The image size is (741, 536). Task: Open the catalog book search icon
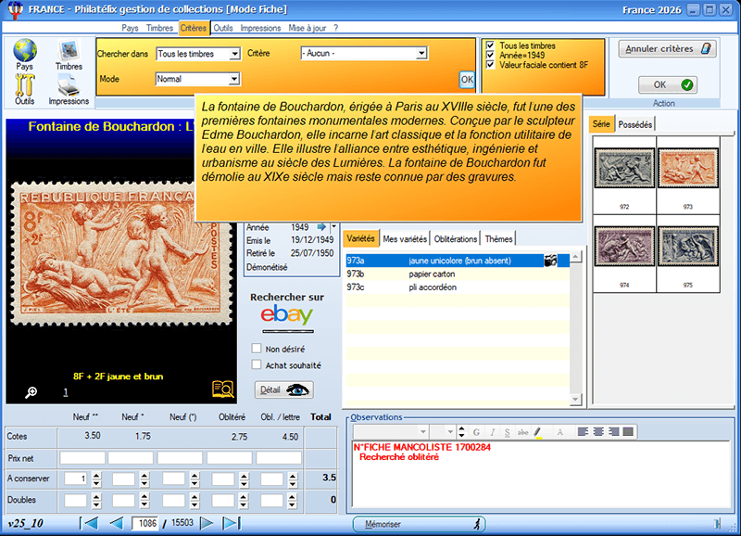(x=222, y=389)
